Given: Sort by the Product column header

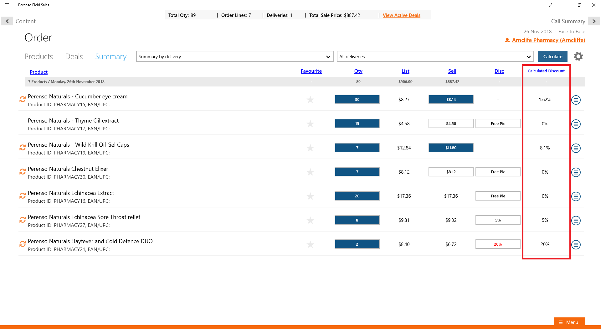Looking at the screenshot, I should click(39, 72).
